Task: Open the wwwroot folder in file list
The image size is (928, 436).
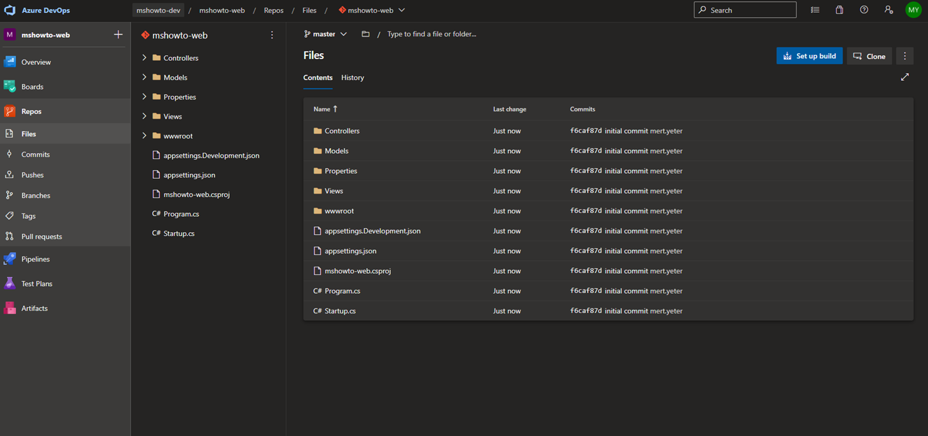Action: [339, 211]
